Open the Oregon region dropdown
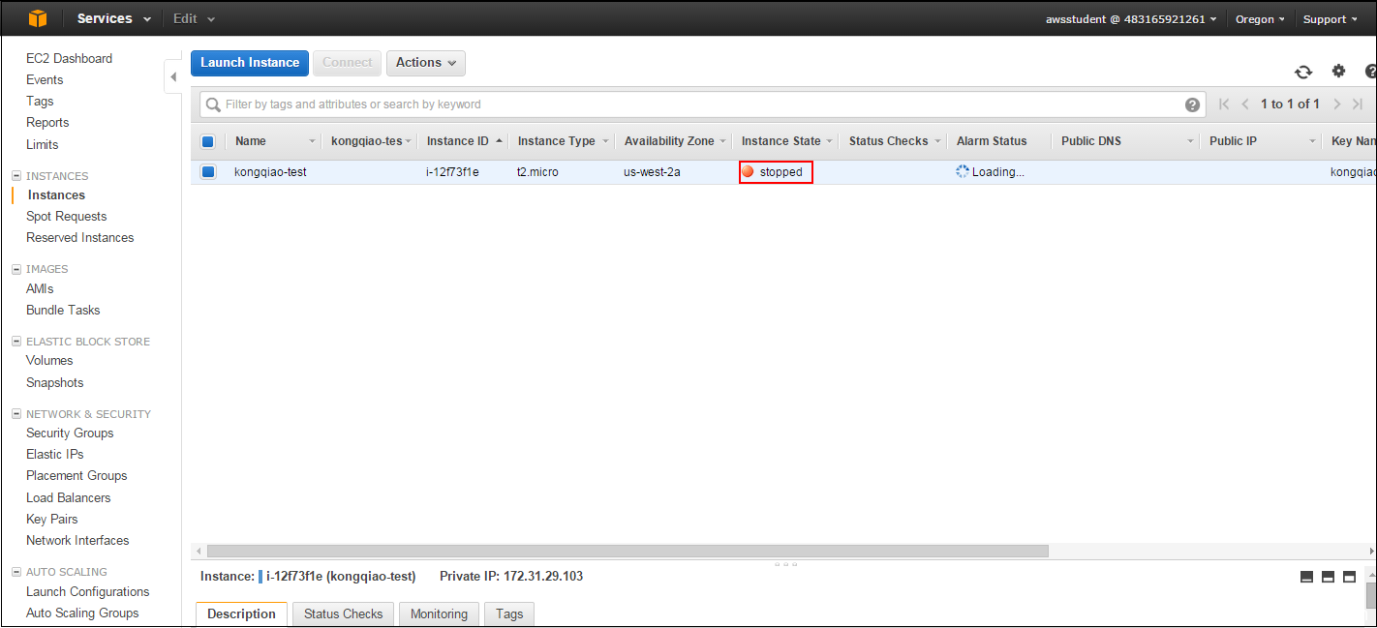Image resolution: width=1377 pixels, height=628 pixels. [x=1260, y=19]
